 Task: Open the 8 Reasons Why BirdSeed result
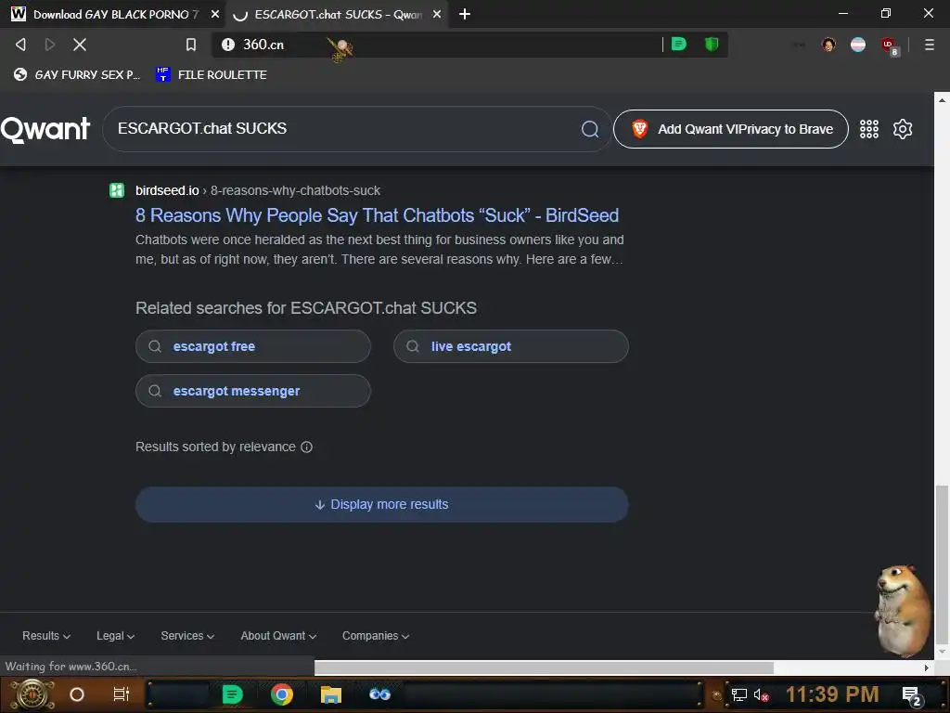click(x=377, y=215)
